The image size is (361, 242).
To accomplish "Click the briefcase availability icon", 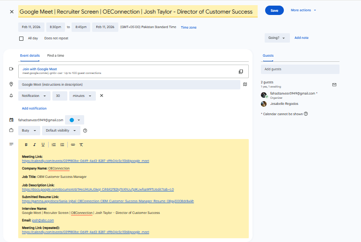I will tap(11, 130).
